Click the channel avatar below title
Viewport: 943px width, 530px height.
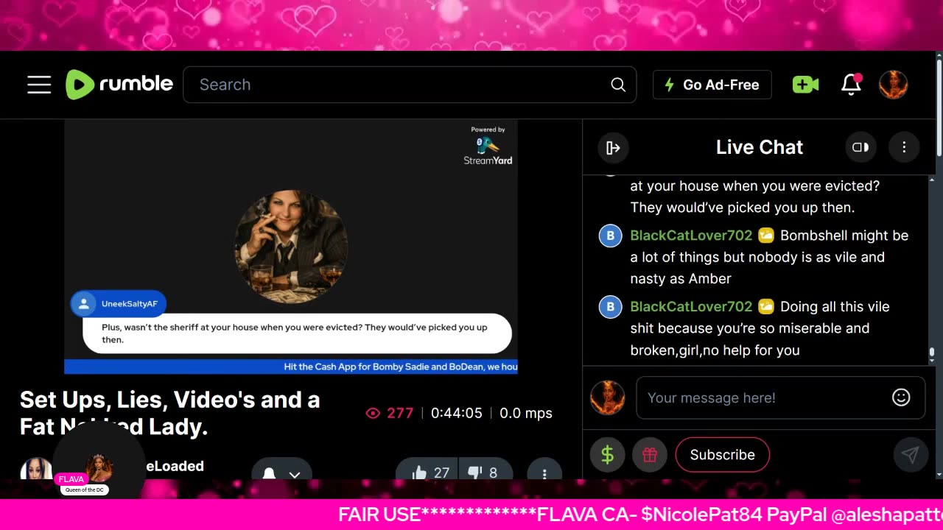(35, 470)
